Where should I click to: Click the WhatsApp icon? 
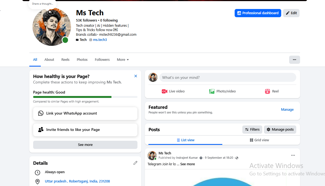[41, 113]
